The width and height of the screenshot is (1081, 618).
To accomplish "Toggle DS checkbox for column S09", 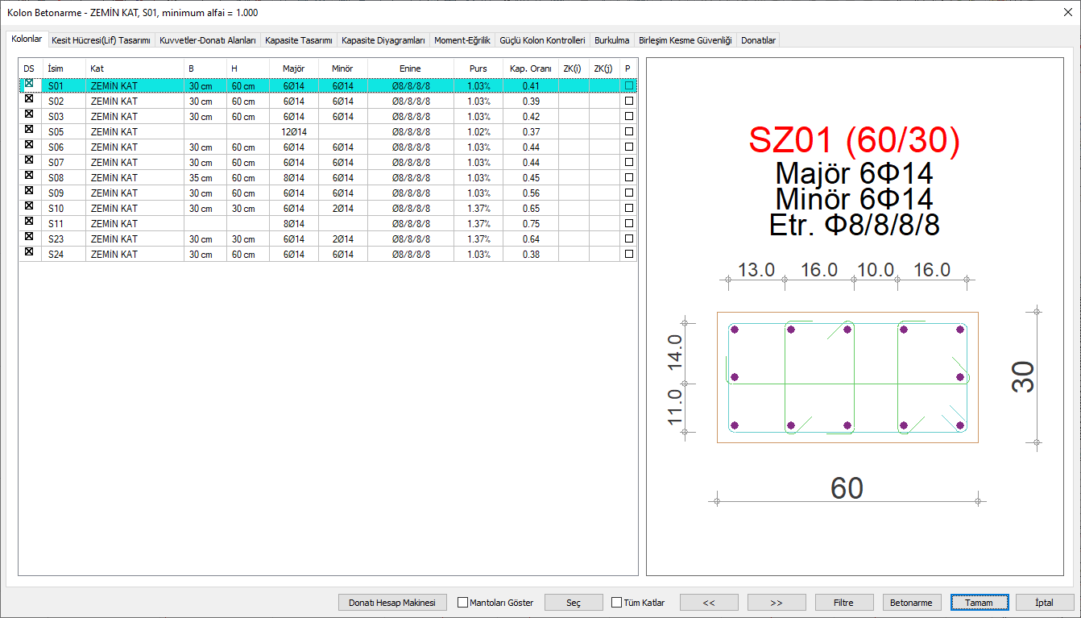I will point(29,190).
